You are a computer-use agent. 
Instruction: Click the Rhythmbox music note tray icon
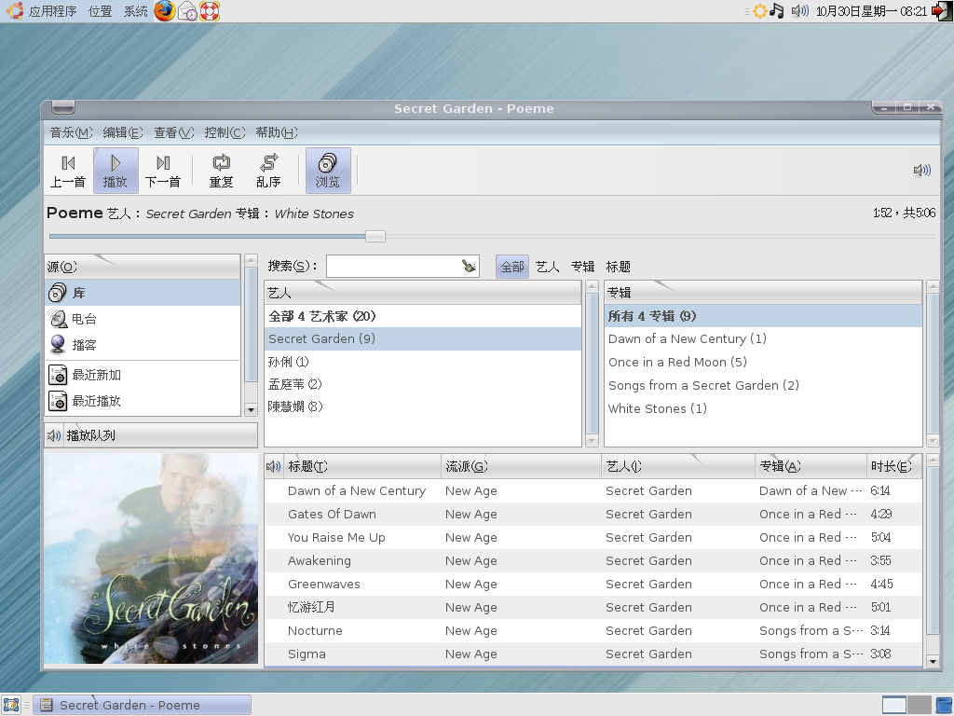click(776, 11)
